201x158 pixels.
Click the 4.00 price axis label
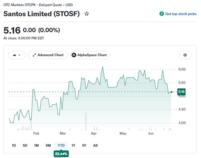pos(182,123)
